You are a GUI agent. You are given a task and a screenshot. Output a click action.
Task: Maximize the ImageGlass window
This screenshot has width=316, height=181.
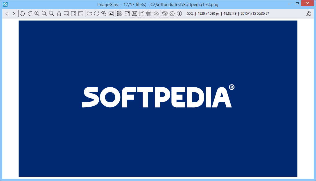[x=297, y=3]
